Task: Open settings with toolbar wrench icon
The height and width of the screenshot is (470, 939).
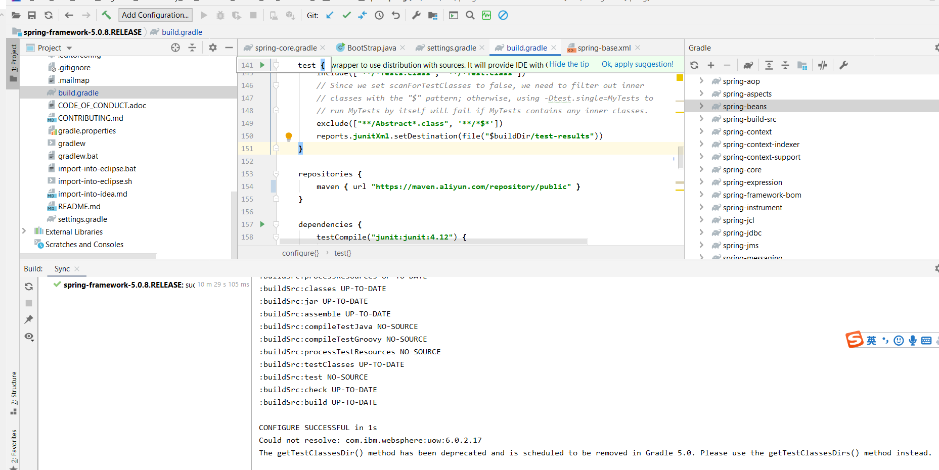Action: click(x=416, y=15)
